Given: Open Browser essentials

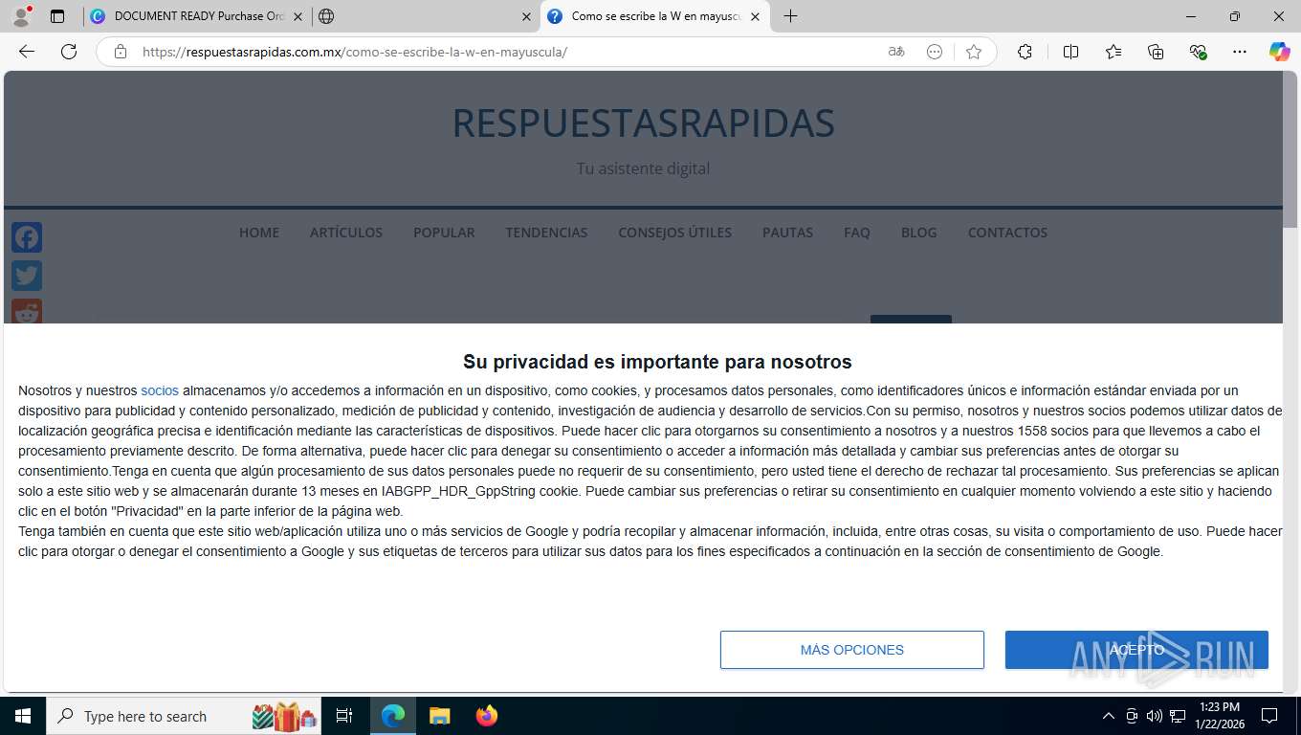Looking at the screenshot, I should tap(1198, 52).
